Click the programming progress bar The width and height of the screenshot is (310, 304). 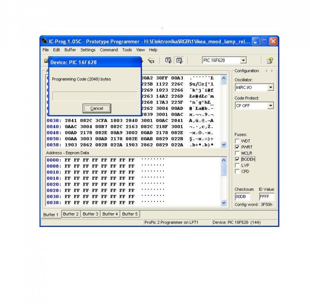coord(95,96)
